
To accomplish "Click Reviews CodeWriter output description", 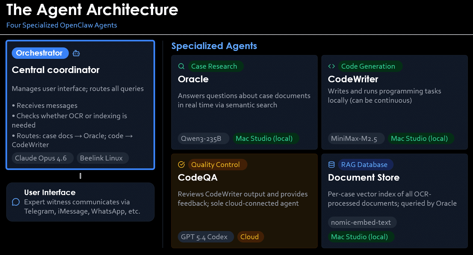I will point(243,199).
